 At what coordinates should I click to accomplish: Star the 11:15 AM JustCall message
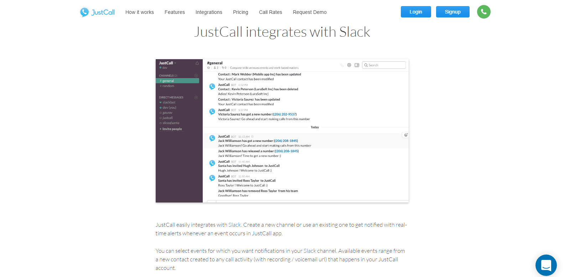[x=252, y=137]
